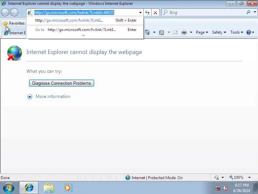Click the search magnifier button
258x194 pixels.
248,12
